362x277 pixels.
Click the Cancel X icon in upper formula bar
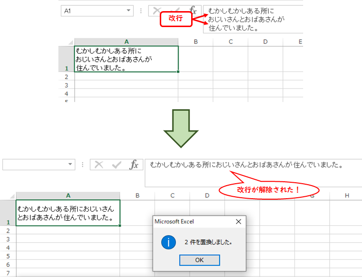tap(156, 11)
